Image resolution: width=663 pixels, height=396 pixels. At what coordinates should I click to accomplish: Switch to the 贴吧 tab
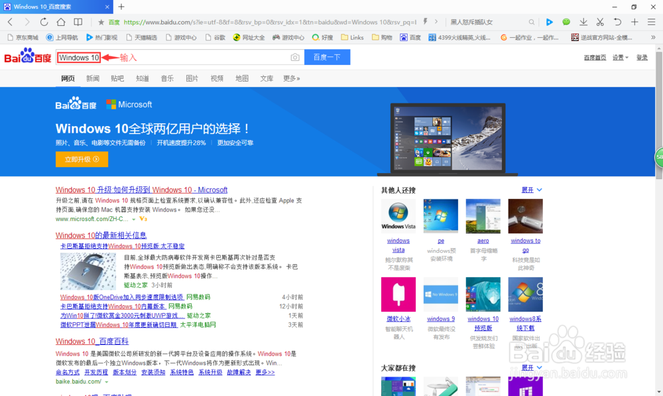117,78
